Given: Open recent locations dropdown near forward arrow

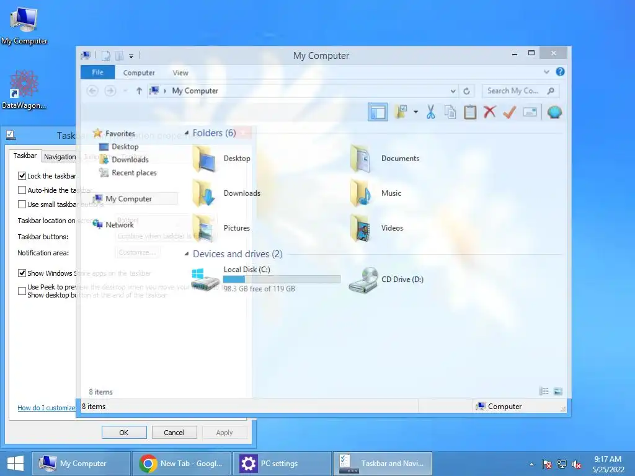Looking at the screenshot, I should click(x=125, y=91).
